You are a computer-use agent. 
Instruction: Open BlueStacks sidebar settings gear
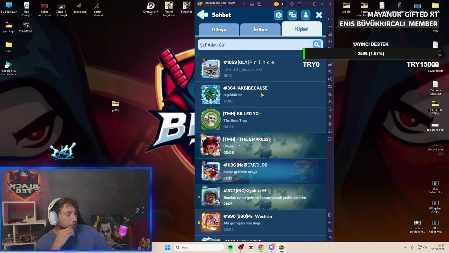pos(330,215)
